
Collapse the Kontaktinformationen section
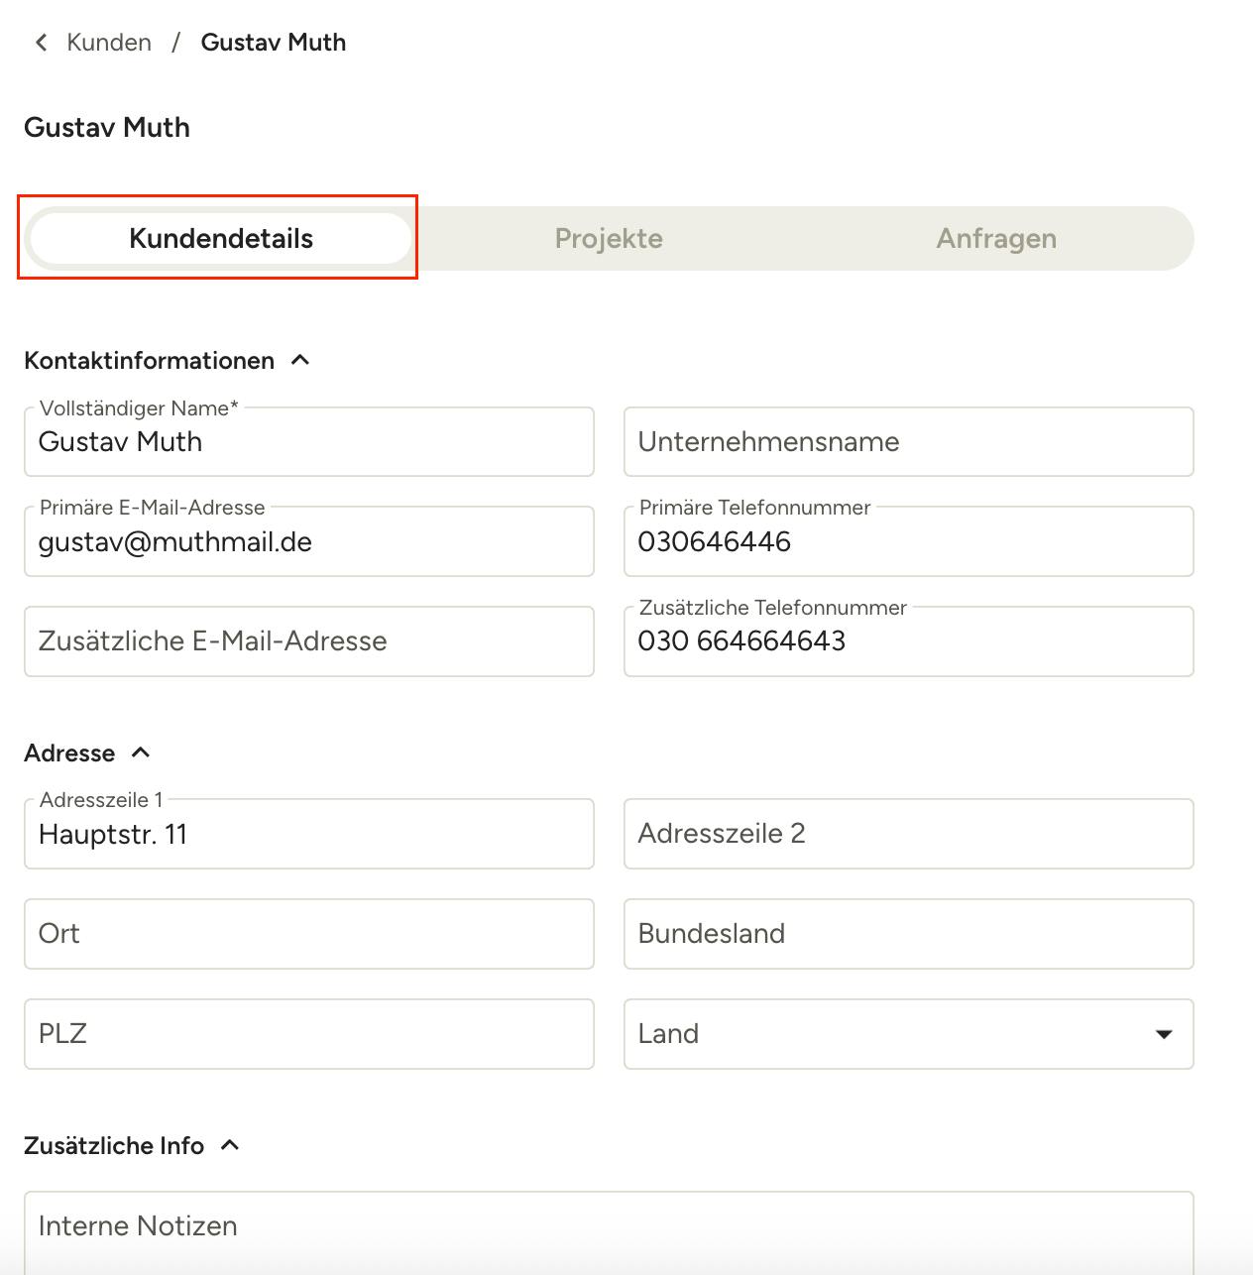(300, 361)
